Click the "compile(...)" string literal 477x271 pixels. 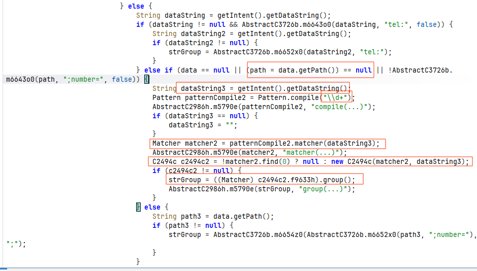coord(339,107)
